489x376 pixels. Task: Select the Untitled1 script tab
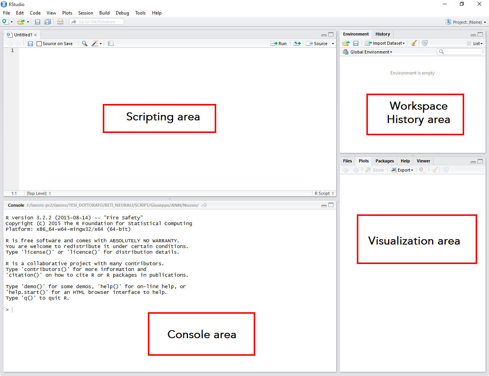[x=21, y=35]
